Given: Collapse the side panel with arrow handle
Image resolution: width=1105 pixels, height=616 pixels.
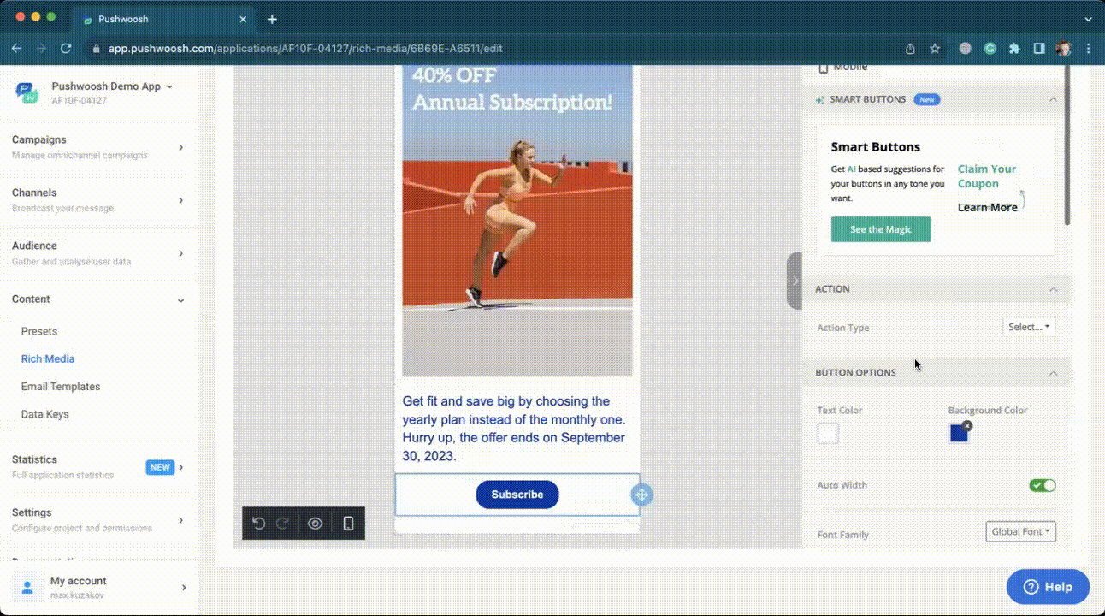Looking at the screenshot, I should tap(795, 281).
